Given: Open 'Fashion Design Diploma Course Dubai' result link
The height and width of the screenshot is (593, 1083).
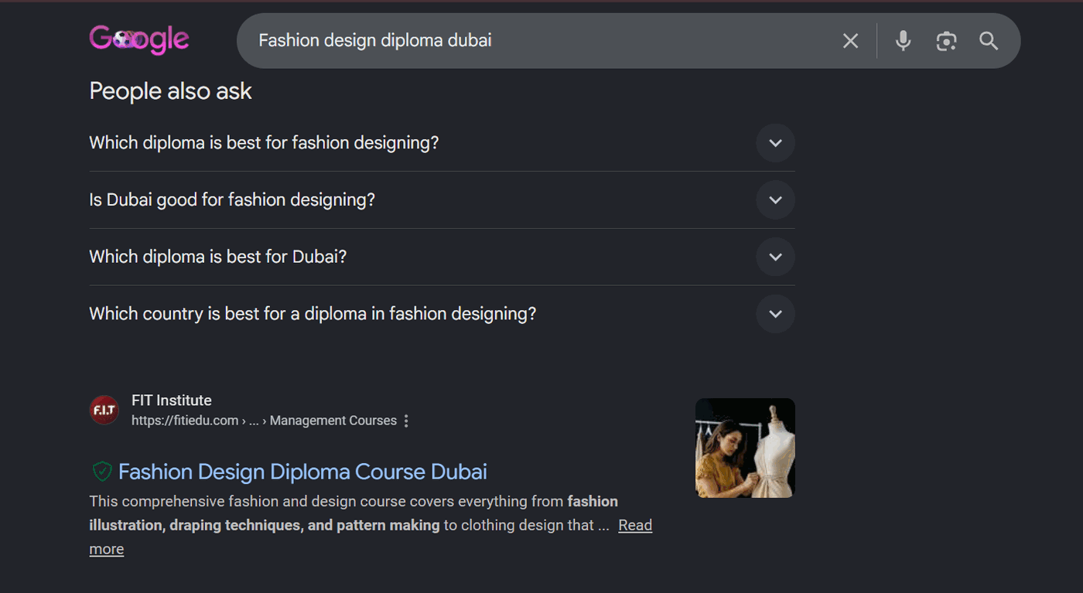Looking at the screenshot, I should coord(302,472).
